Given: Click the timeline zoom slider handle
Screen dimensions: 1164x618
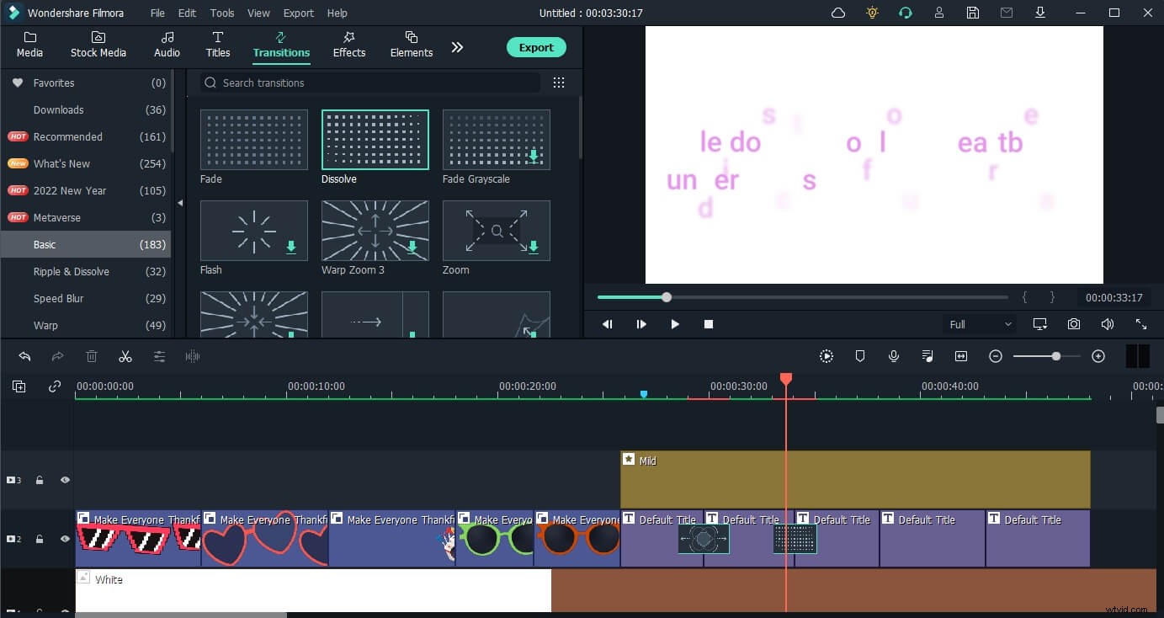Looking at the screenshot, I should point(1056,356).
